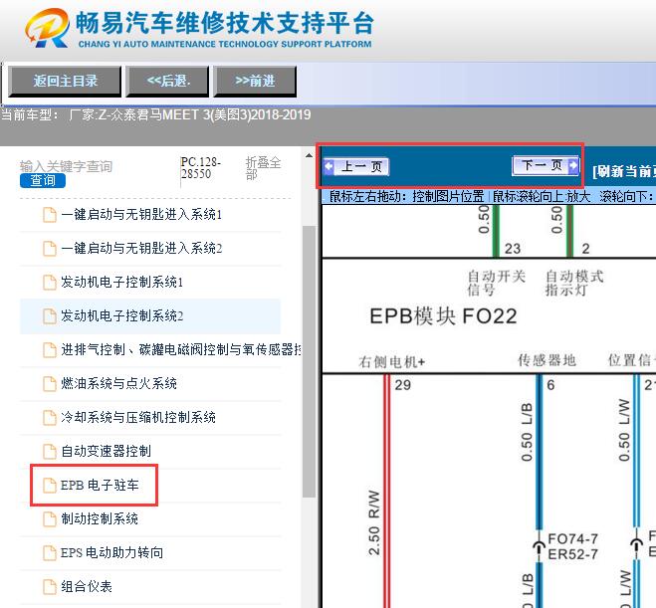The width and height of the screenshot is (656, 608).
Task: Click PC.128-28550 text in sidebar header
Action: point(201,168)
